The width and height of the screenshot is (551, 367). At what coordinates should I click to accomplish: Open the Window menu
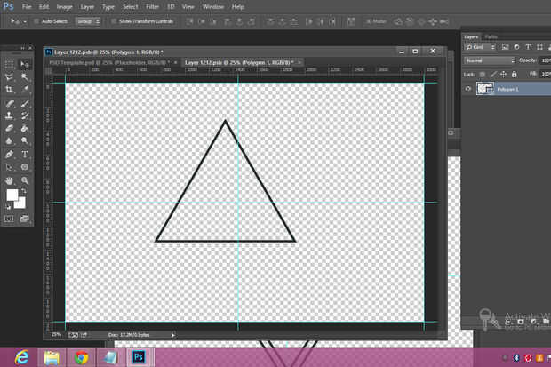tap(213, 7)
